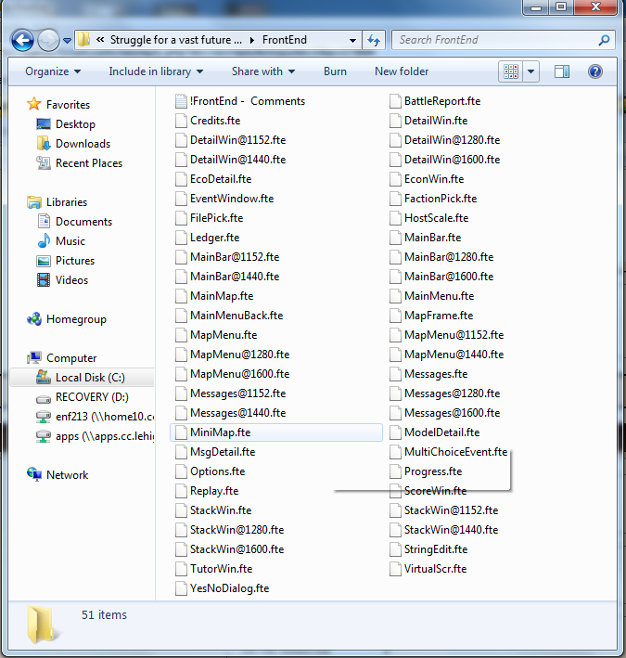Click the refresh button beside address bar
The image size is (626, 658).
[x=374, y=40]
